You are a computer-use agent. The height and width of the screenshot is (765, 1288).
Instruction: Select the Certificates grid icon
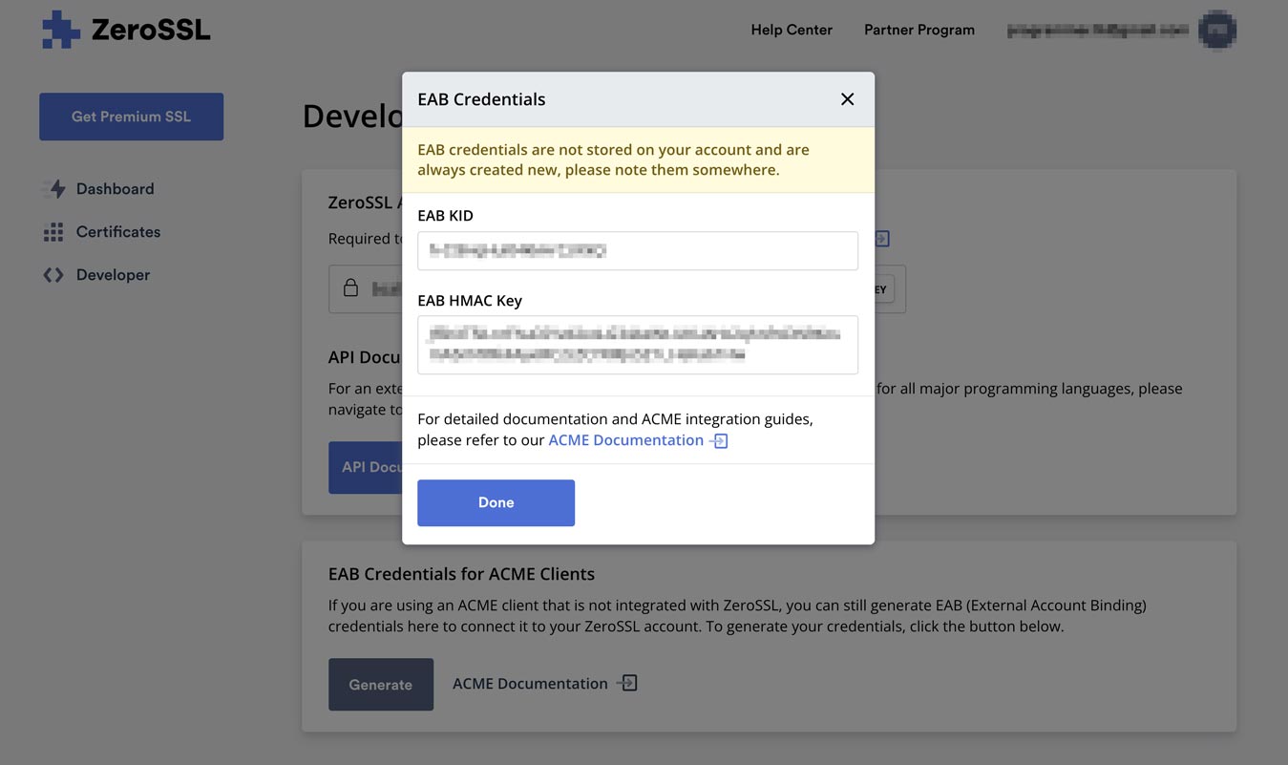coord(53,232)
